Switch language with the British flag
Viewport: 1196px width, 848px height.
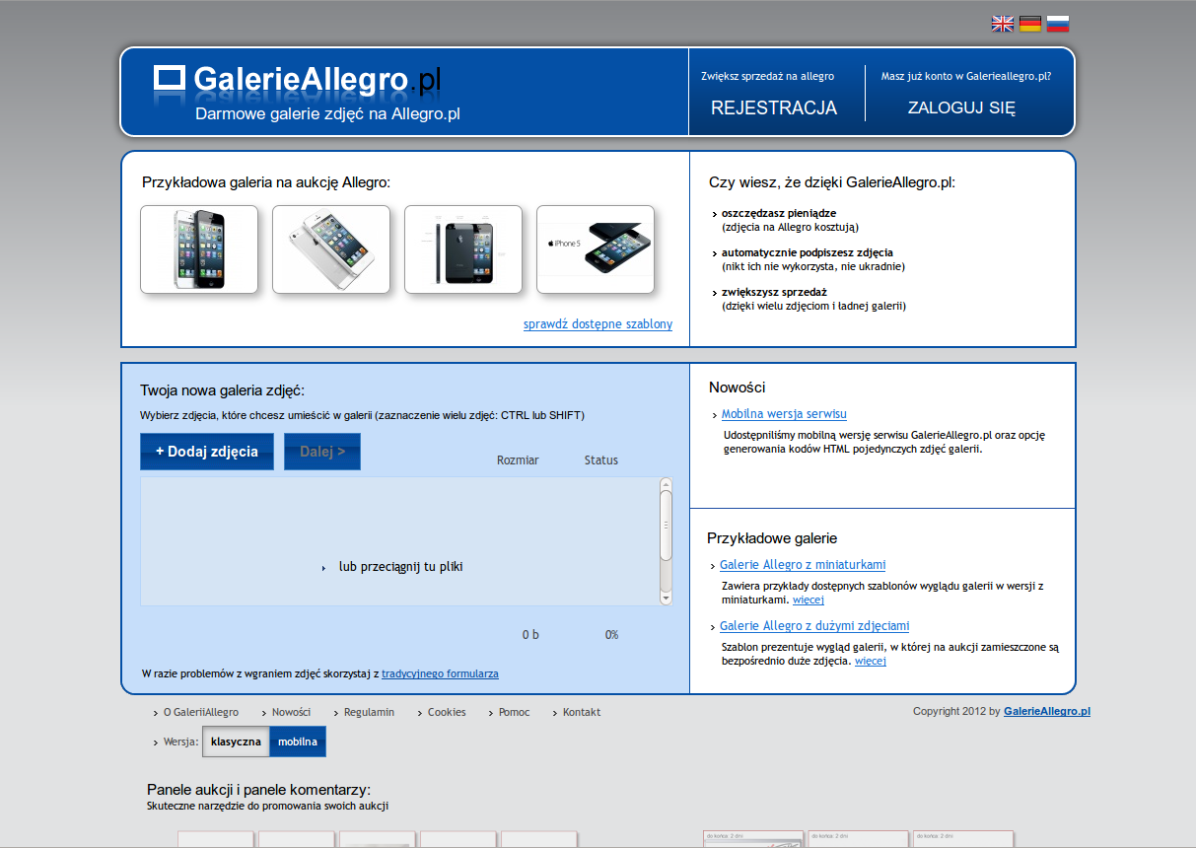[x=1002, y=24]
